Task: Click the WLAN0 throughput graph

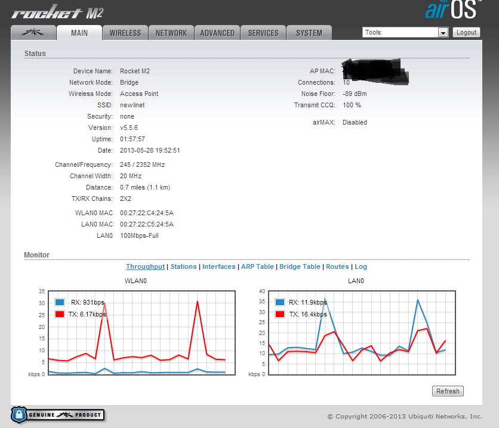Action: [x=141, y=333]
